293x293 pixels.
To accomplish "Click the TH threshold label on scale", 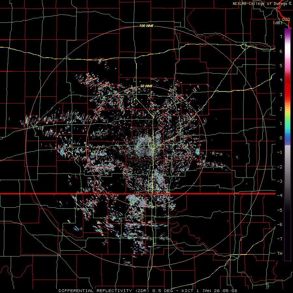I will point(280,254).
